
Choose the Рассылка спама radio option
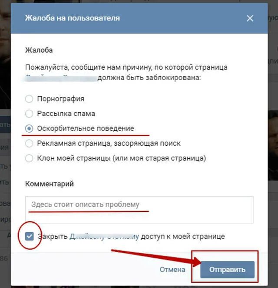(x=29, y=114)
